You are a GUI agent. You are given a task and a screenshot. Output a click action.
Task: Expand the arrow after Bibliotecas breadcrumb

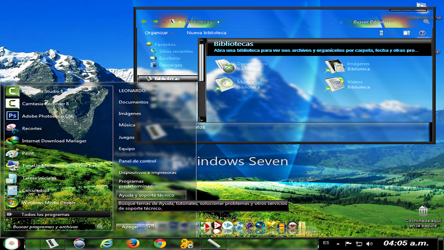point(219,22)
